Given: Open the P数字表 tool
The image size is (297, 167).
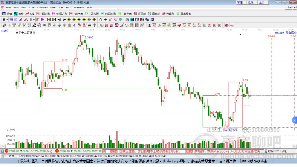Looking at the screenshot, I should pyautogui.click(x=76, y=14).
